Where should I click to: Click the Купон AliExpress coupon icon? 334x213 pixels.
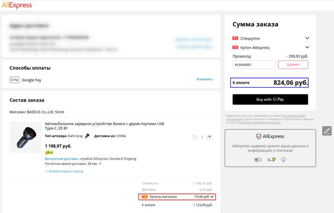click(x=235, y=47)
